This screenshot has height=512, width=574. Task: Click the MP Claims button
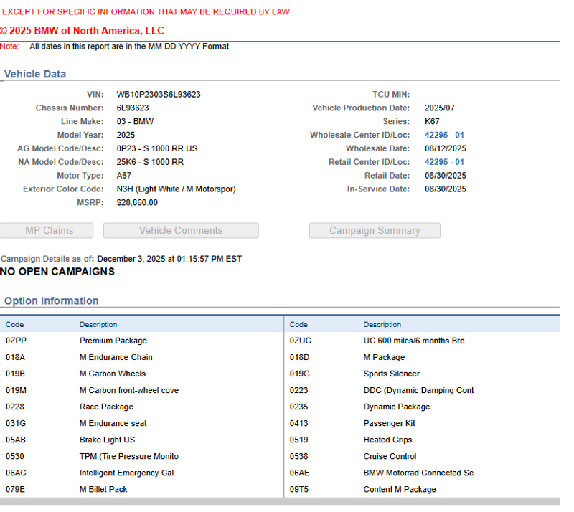47,230
